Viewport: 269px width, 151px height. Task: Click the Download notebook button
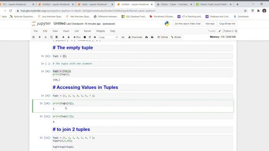(135, 37)
